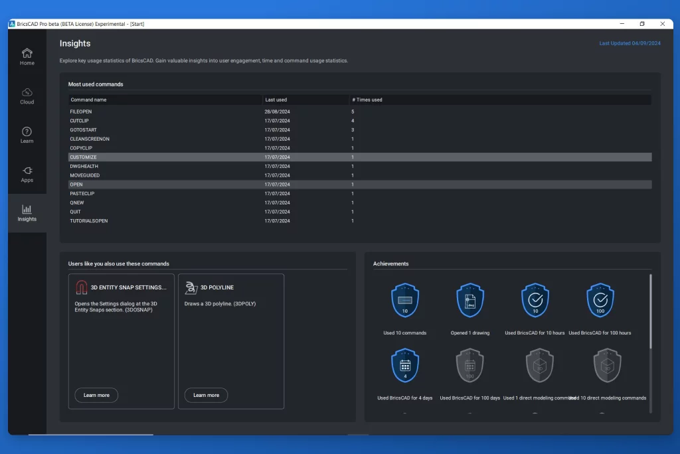Screen dimensions: 680x454
Task: Restore down the BricsCAD window
Action: coord(642,24)
